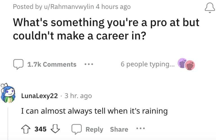This screenshot has height=140, width=216.
Task: Click the red typing user avatar
Action: [x=190, y=65]
